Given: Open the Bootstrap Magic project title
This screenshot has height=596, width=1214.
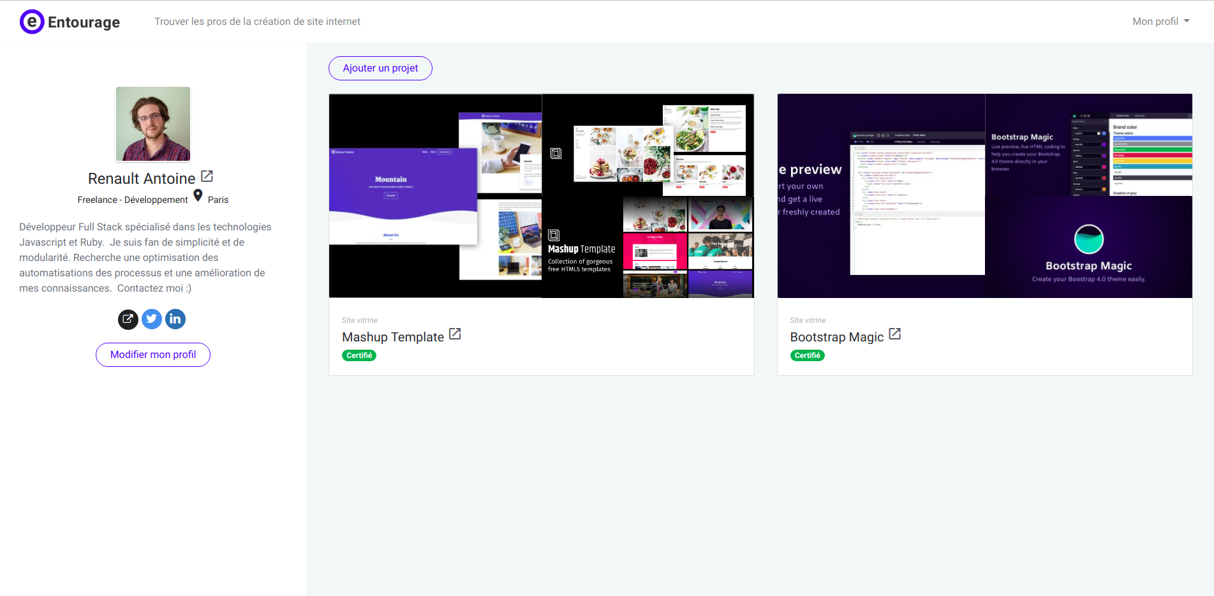Looking at the screenshot, I should (x=837, y=337).
